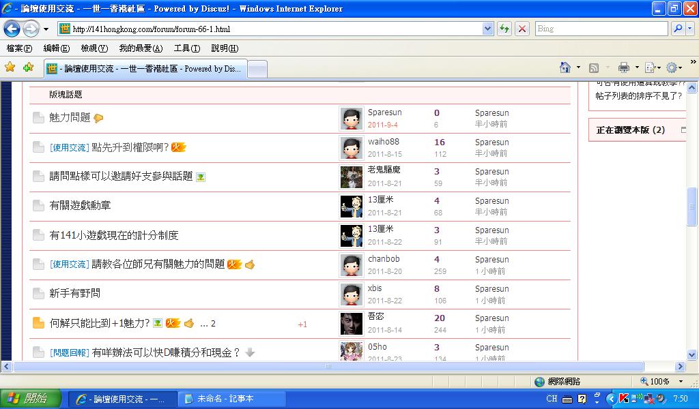Viewport: 699px width, 409px height.
Task: Open Favorites star icon
Action: pos(10,67)
